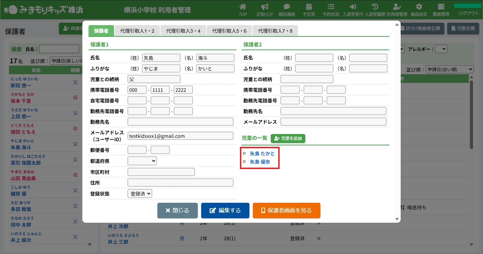Open 入退室履歴 history icon
Viewport: 483px width, 254px height.
click(x=375, y=7)
